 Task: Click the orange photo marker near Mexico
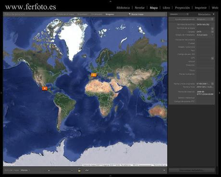pos(45,88)
